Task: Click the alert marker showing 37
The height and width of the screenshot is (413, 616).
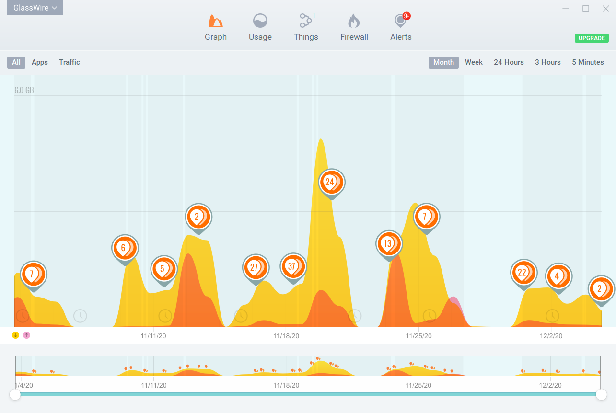Action: [x=293, y=267]
